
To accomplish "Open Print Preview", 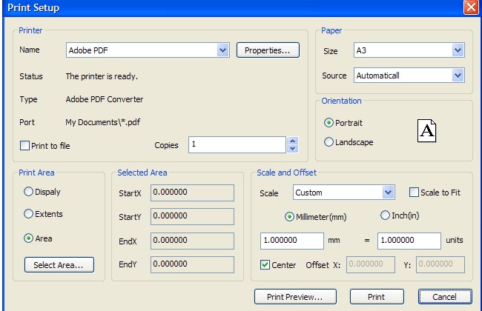I will [294, 297].
